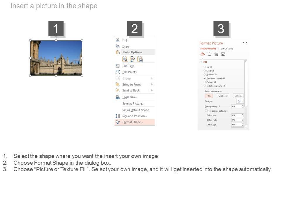Click the Offset top value field
Image resolution: width=281 pixels, height=211 pixels.
coord(236,125)
